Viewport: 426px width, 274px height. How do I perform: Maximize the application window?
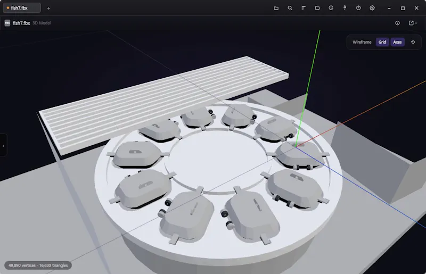pos(403,8)
